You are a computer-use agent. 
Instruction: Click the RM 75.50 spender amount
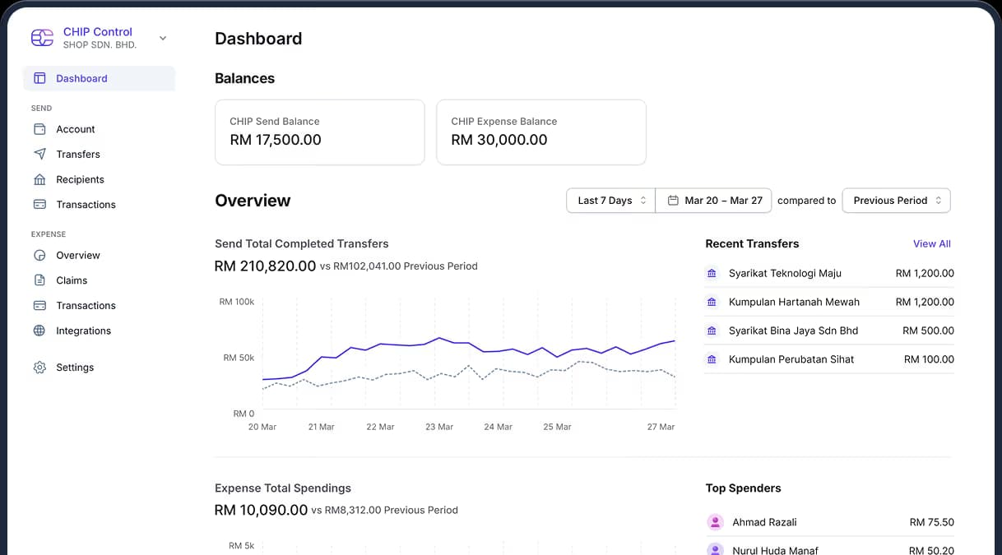932,522
